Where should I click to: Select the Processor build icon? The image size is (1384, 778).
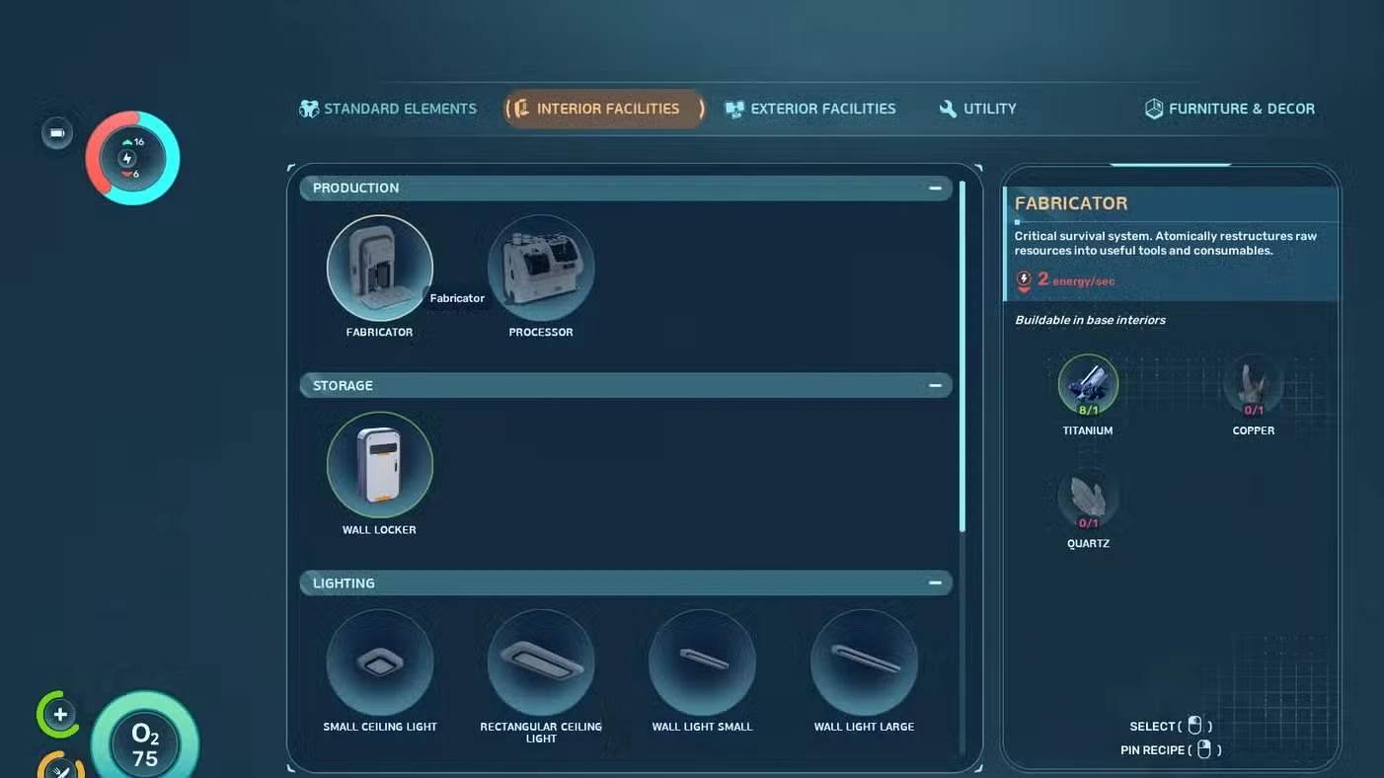tap(541, 269)
